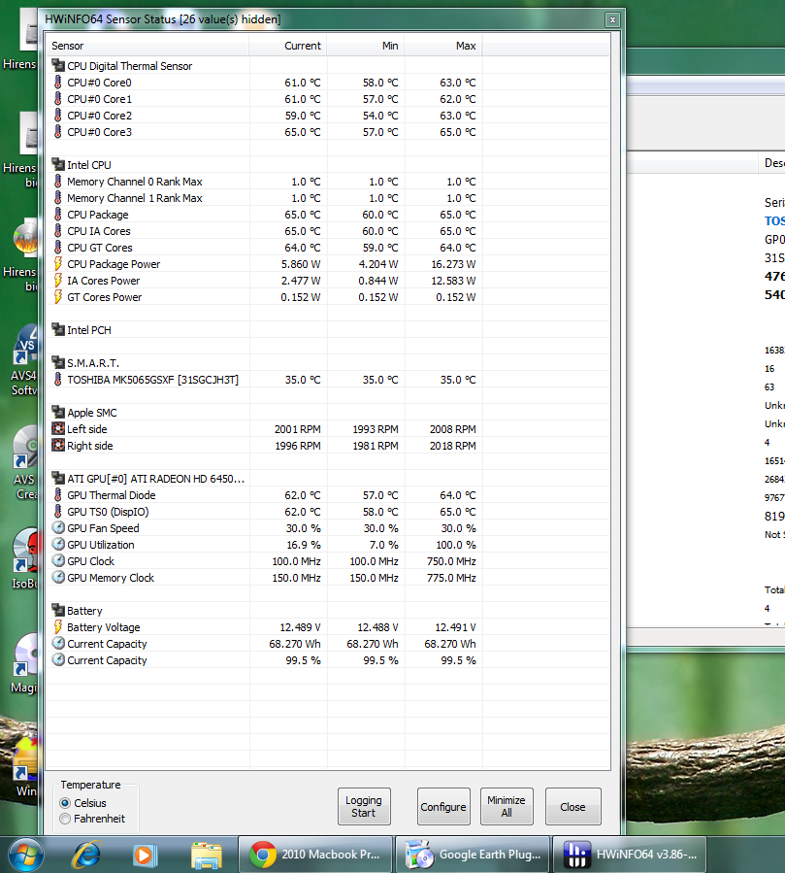785x873 pixels.
Task: Click fan icon beside Left side
Action: pyautogui.click(x=58, y=428)
